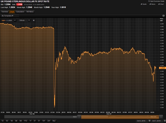The width and height of the screenshot is (166, 123).
Task: Click the Oct 6, 2016 start date field
Action: pos(142,121)
